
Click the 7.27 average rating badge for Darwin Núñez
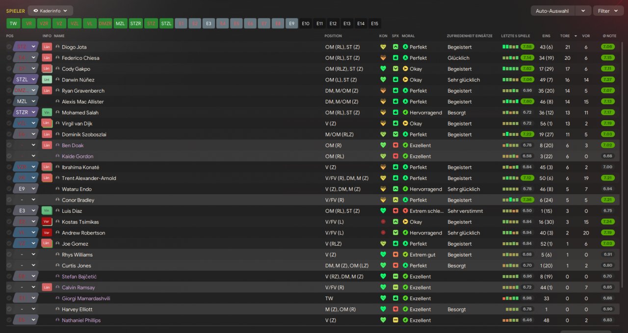coord(607,80)
